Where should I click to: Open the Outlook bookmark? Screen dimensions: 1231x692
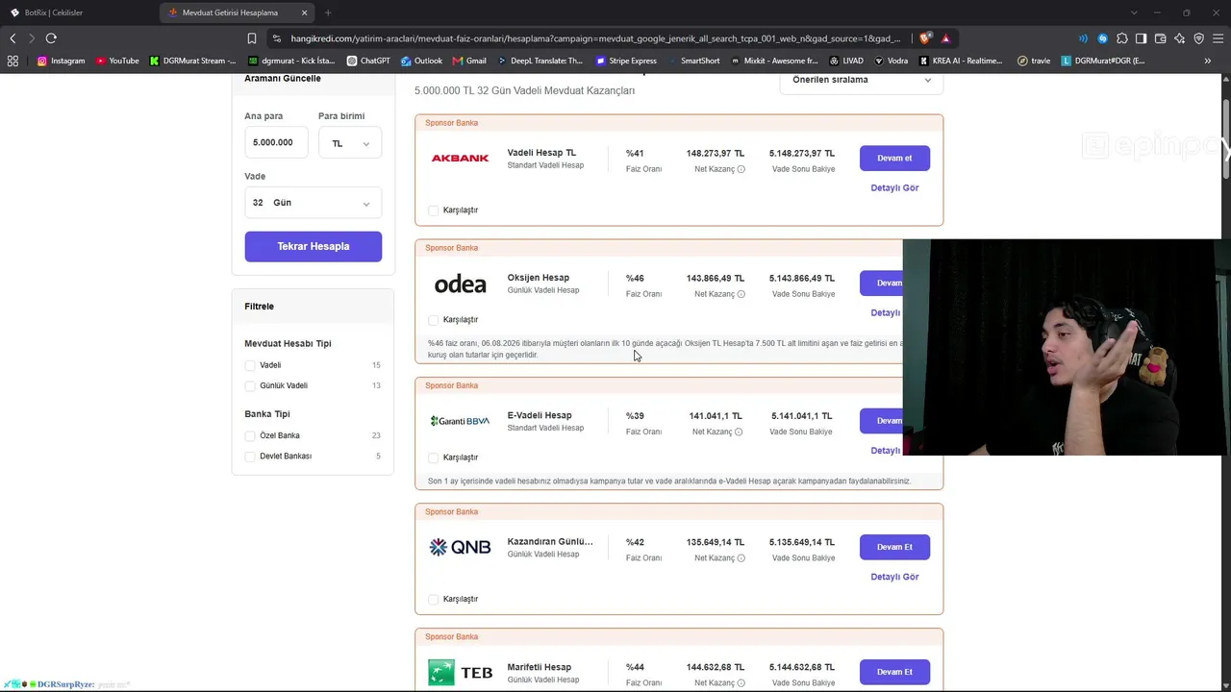(x=421, y=61)
